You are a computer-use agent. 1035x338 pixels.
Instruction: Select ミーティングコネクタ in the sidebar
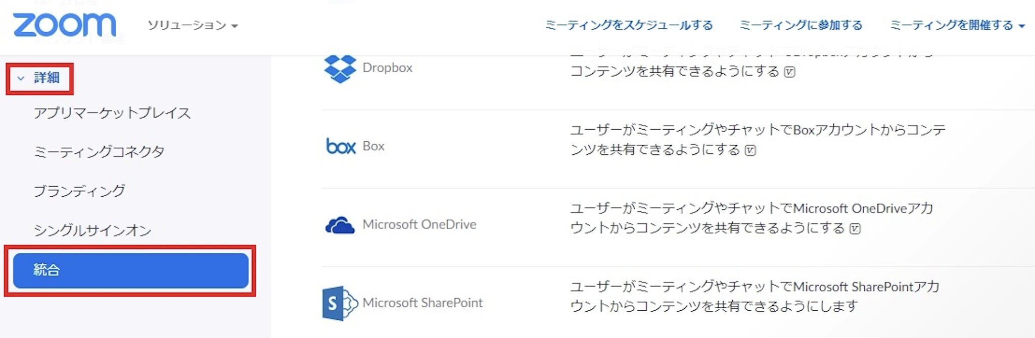pos(99,152)
